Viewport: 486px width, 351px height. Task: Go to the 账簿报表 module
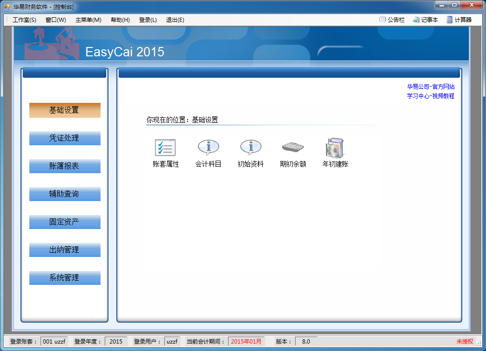point(65,166)
